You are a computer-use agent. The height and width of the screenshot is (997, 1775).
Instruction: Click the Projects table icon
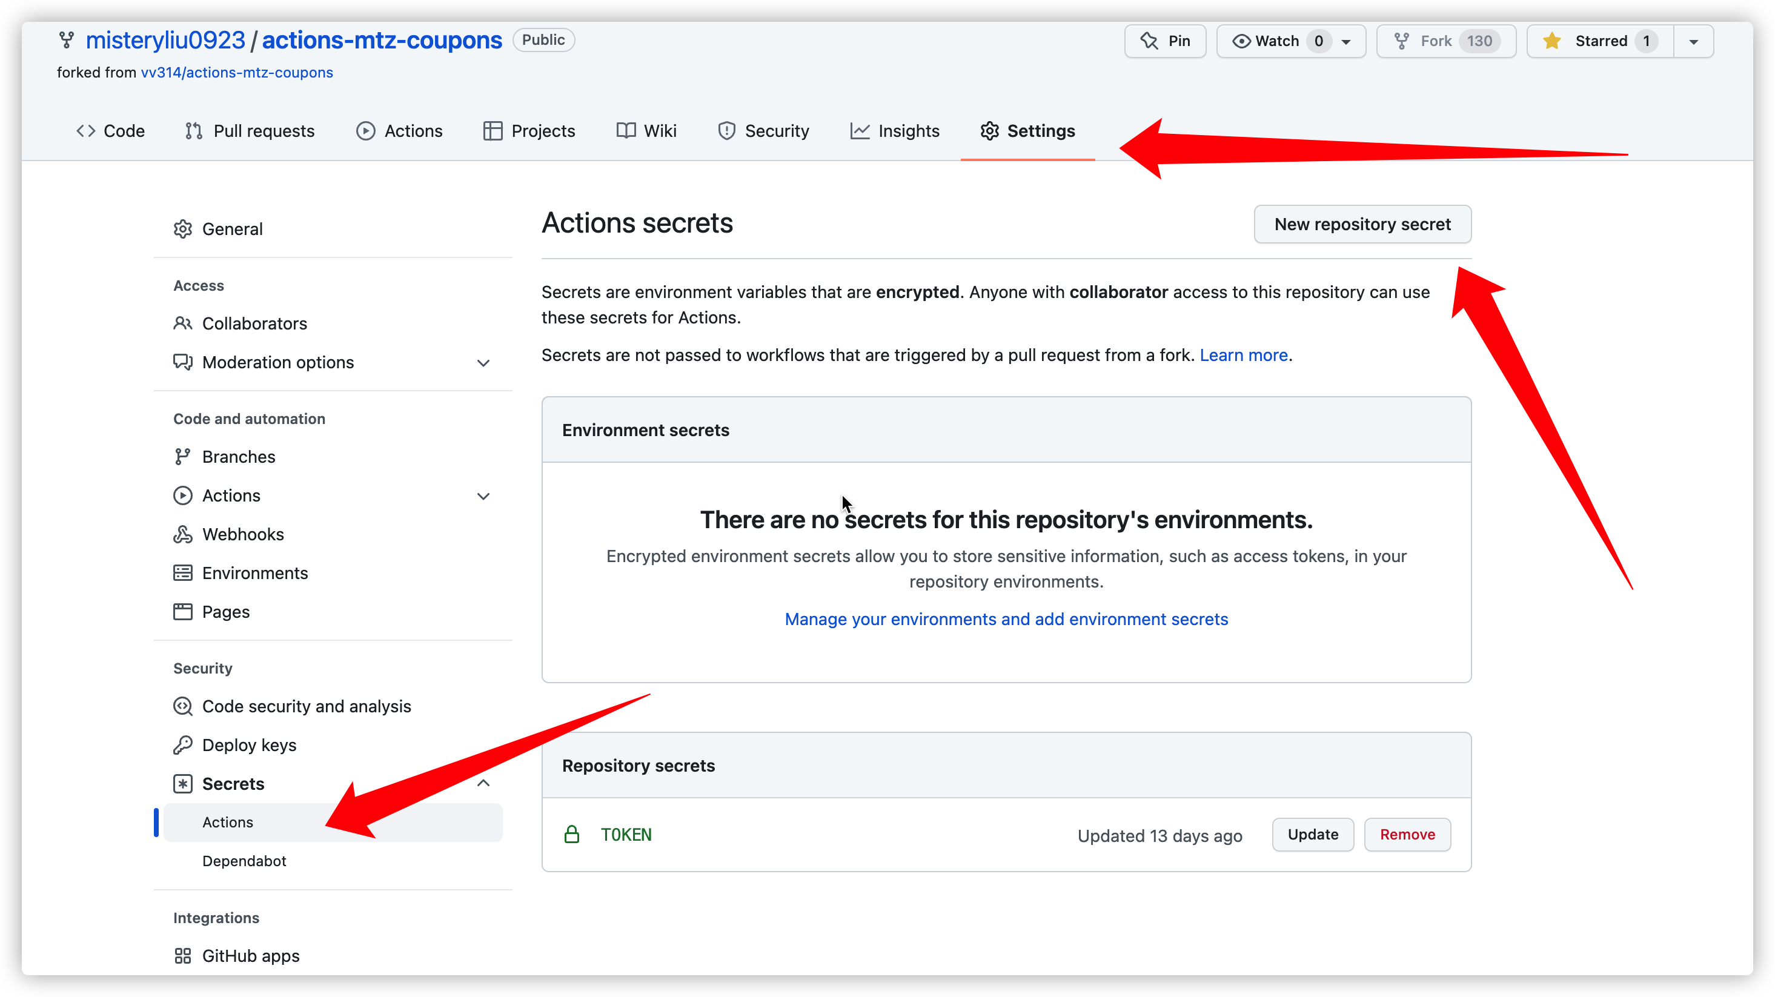click(x=492, y=131)
